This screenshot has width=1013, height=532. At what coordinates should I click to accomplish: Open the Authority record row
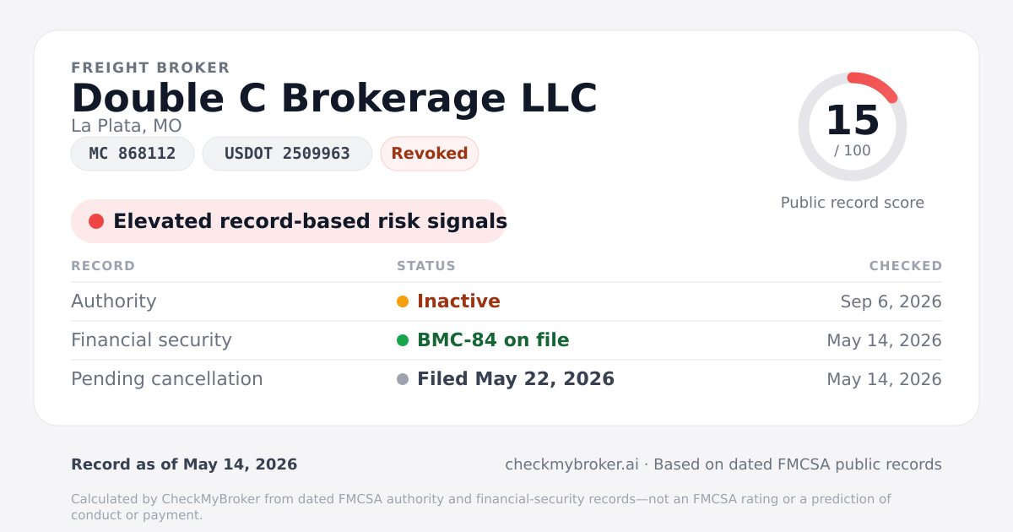(x=506, y=301)
